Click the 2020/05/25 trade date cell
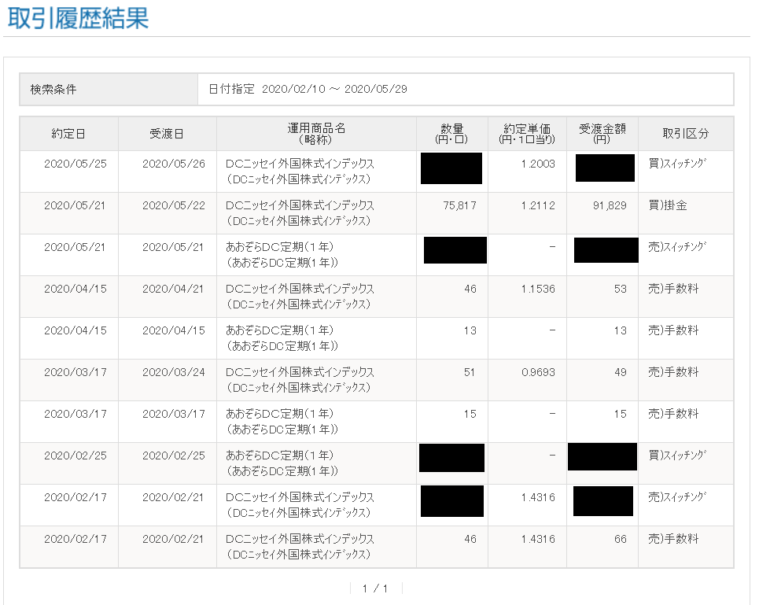This screenshot has height=605, width=759. click(75, 164)
